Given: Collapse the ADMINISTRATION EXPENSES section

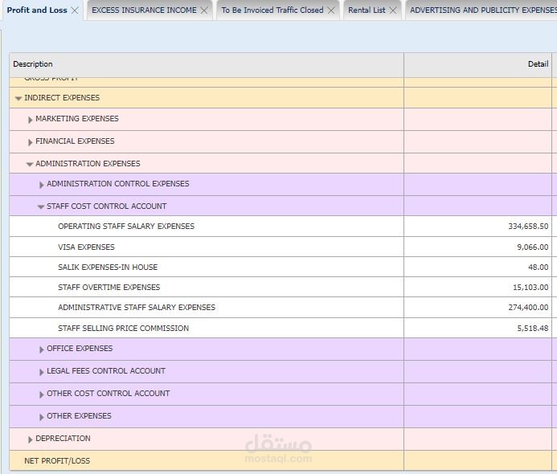Looking at the screenshot, I should pos(30,164).
